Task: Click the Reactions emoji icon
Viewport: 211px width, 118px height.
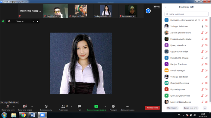Action: coord(113,106)
